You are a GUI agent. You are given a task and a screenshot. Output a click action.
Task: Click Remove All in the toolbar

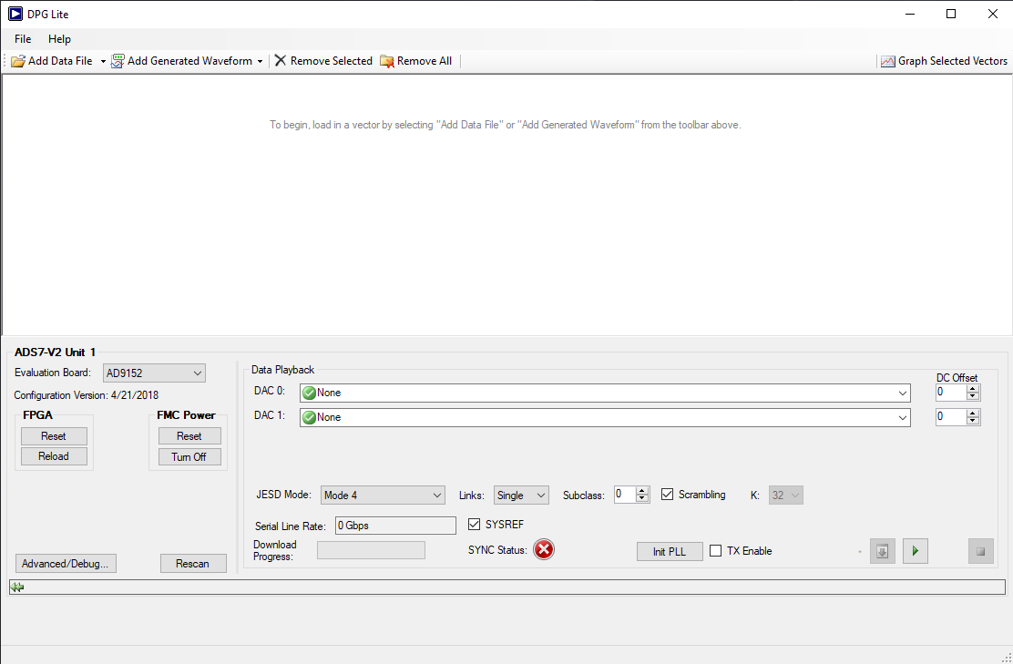(x=416, y=61)
